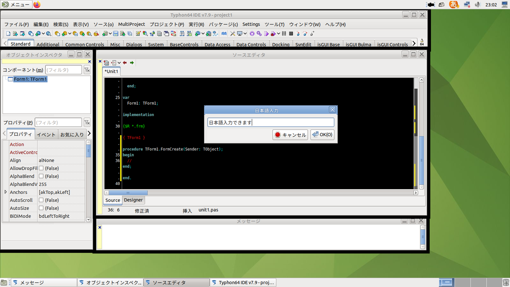Open the Run button dropdown arrow

pos(279,34)
